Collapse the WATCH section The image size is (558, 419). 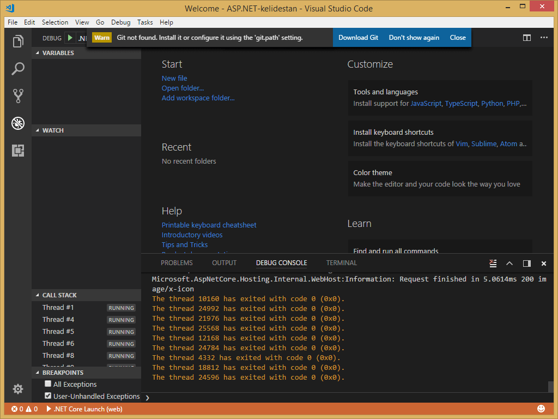point(87,130)
